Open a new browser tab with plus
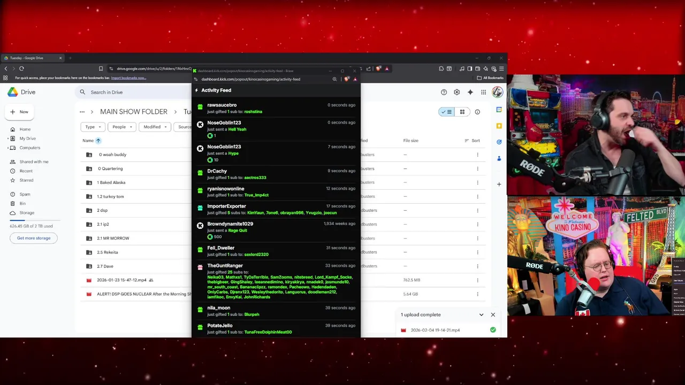 [70, 58]
